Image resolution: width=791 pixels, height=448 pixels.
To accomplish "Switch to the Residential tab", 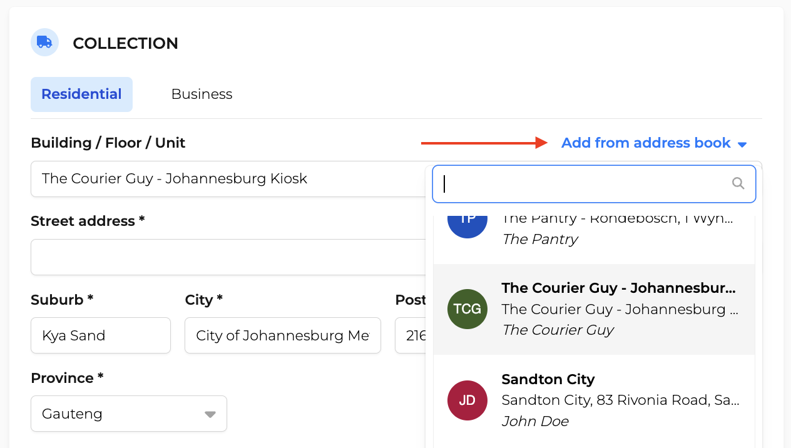I will [x=81, y=94].
